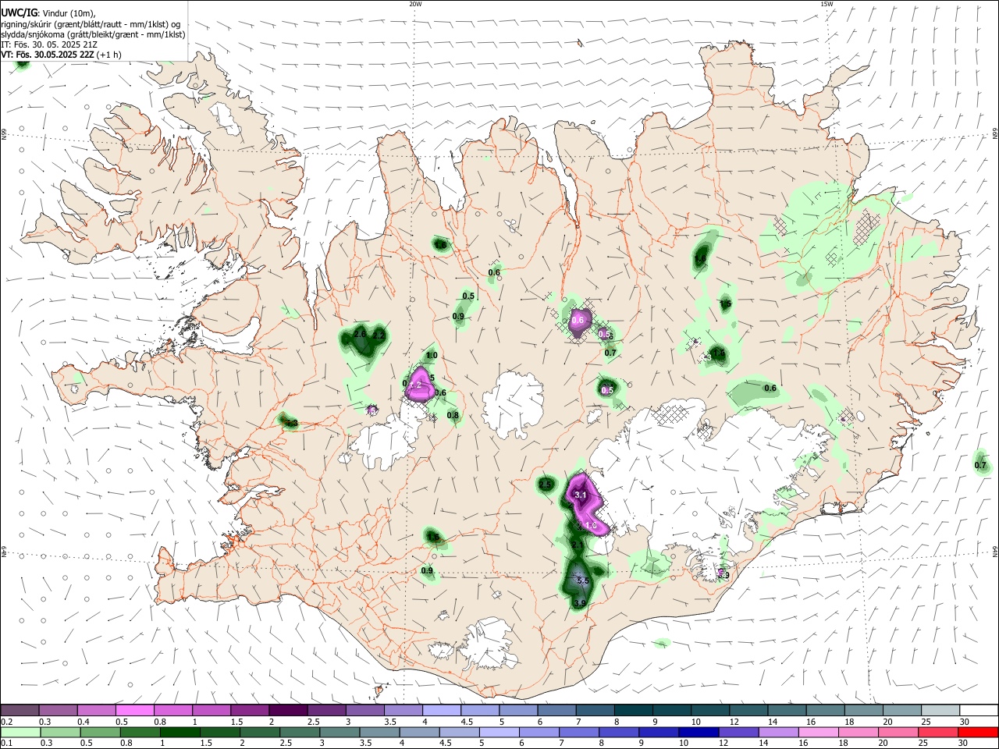Click the bright red 30 swatch in bottom legend row
The height and width of the screenshot is (749, 999).
pyautogui.click(x=978, y=732)
